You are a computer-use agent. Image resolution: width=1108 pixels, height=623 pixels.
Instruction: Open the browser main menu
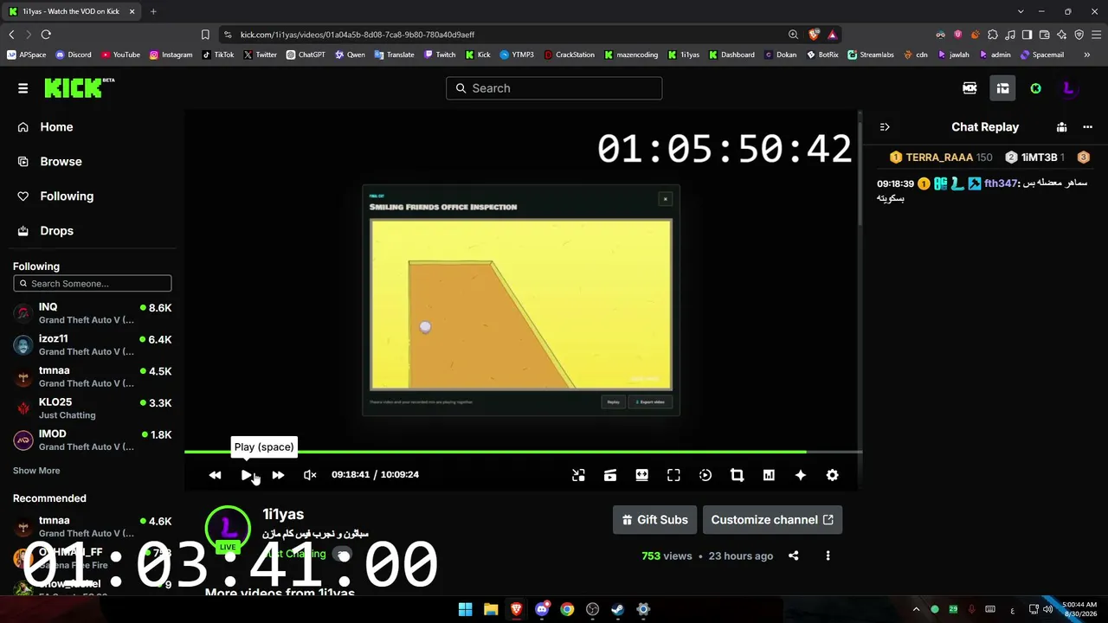pyautogui.click(x=1096, y=35)
